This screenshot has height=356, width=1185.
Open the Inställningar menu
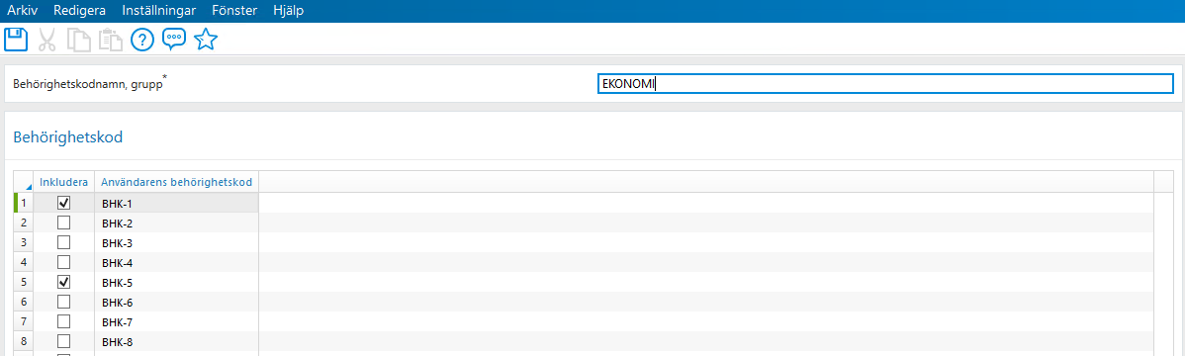coord(158,11)
